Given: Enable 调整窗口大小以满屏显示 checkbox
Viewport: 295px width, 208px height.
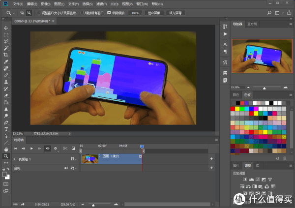Looking at the screenshot, I should [x=39, y=13].
